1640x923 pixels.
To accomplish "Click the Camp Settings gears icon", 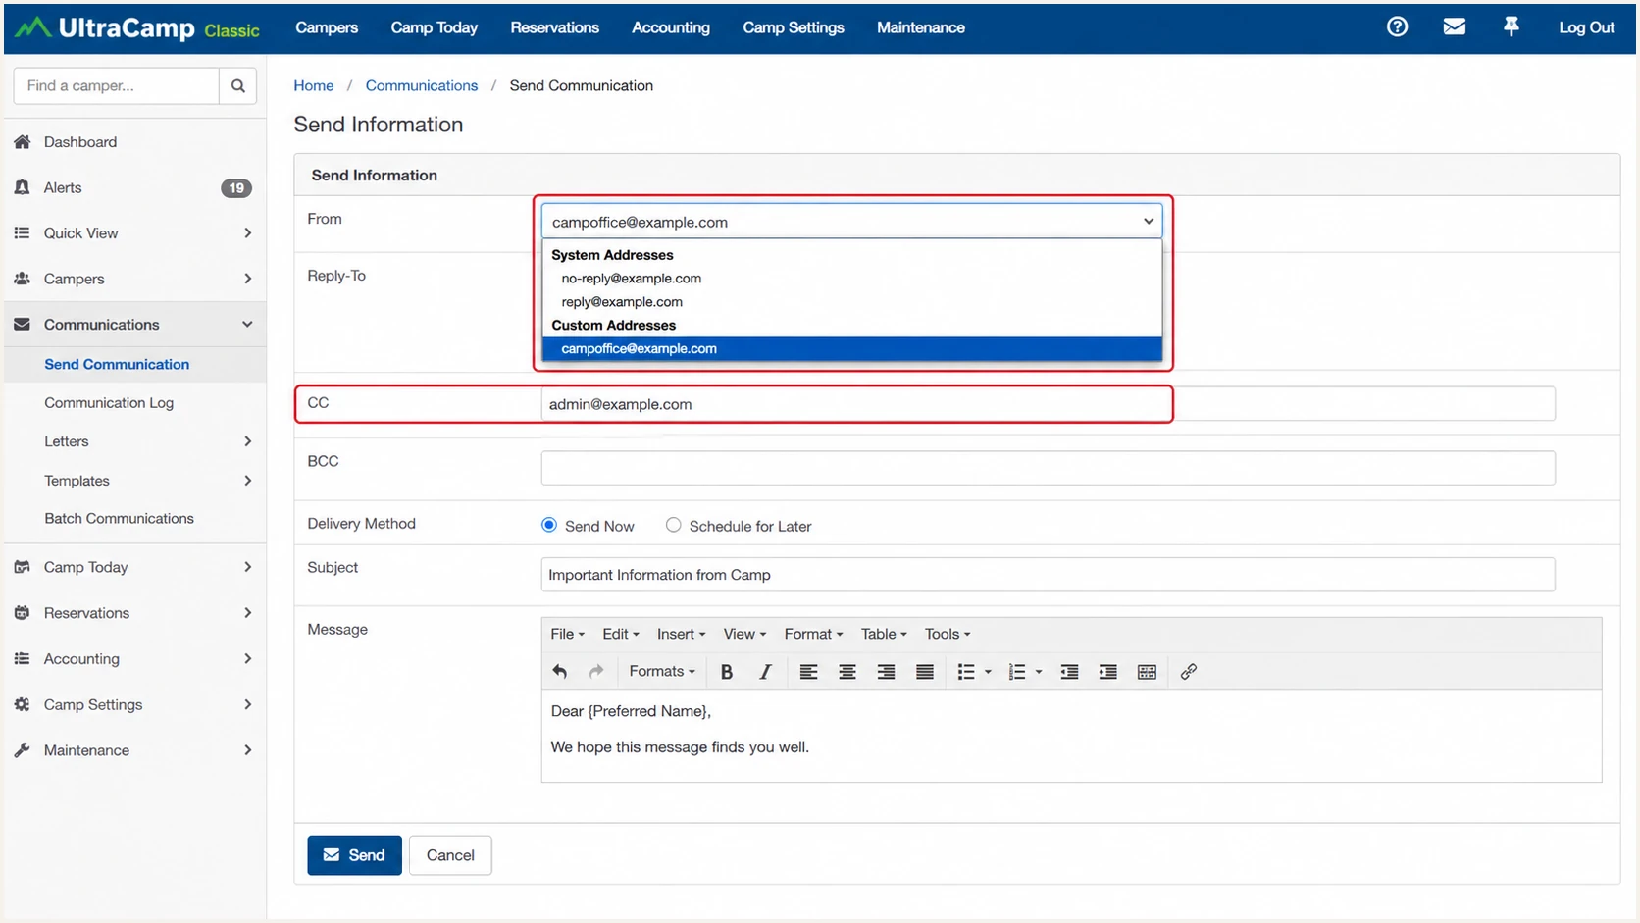I will point(23,704).
